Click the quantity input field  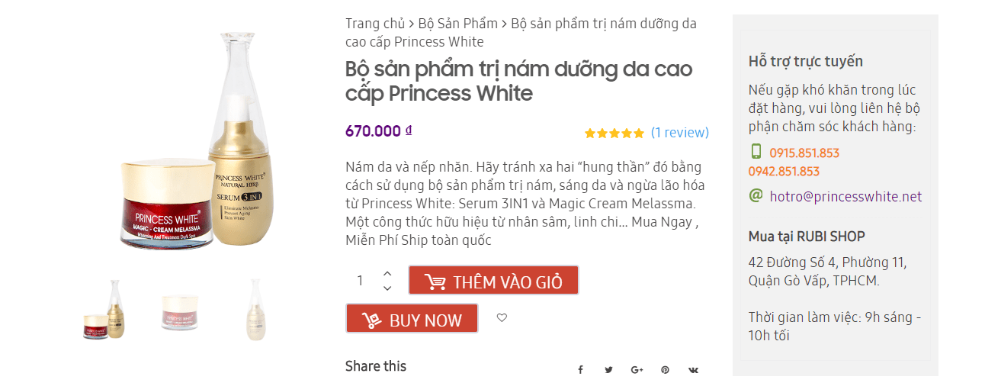coord(361,281)
